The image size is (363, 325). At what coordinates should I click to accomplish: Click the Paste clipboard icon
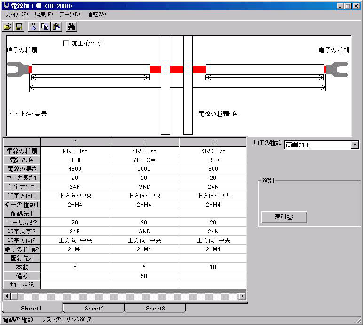point(56,27)
